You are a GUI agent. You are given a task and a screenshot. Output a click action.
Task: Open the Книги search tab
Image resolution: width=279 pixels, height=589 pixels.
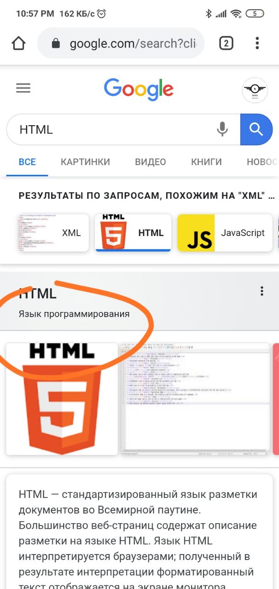pos(206,162)
